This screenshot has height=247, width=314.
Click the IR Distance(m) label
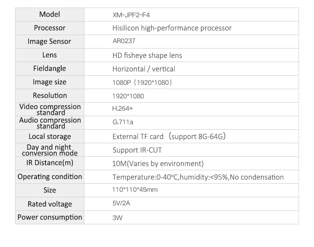(50, 163)
